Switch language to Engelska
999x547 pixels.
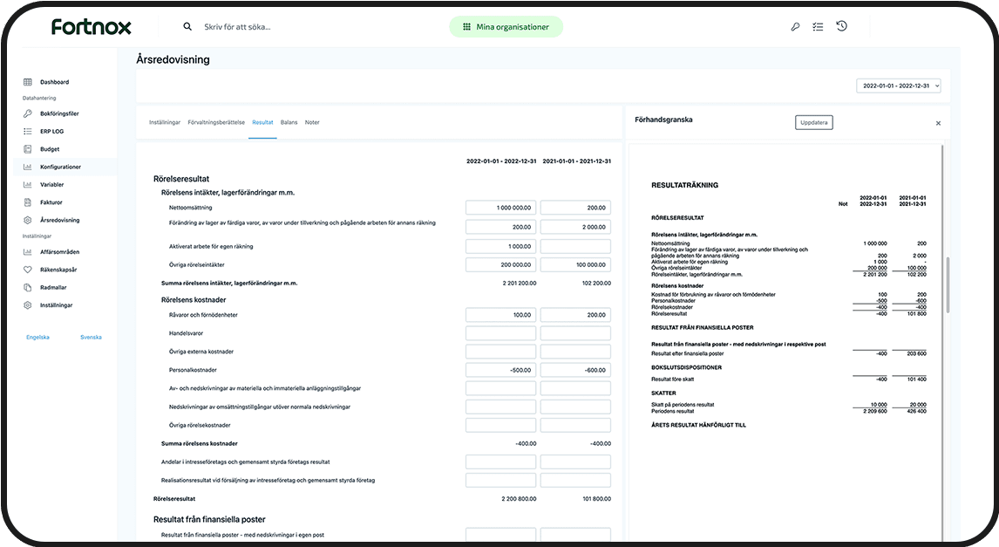38,337
